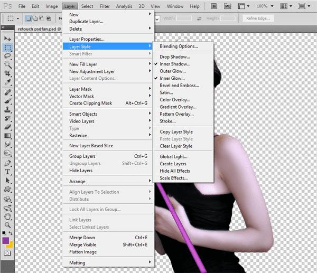
Task: Click the purple foreground color swatch
Action: click(x=6, y=241)
